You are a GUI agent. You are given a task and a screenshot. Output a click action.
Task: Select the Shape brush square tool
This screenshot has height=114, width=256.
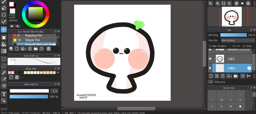coord(4,15)
